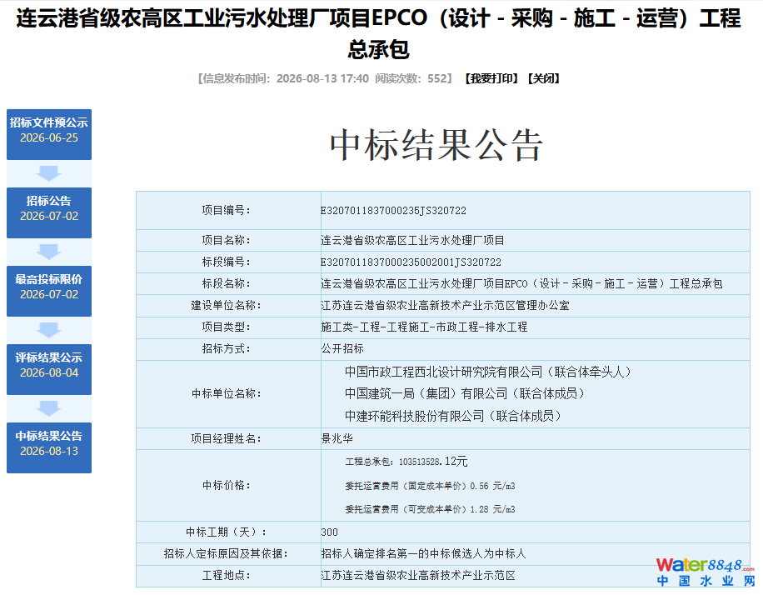The width and height of the screenshot is (763, 595).
Task: Click the 中标单位名称 label
Action: pos(227,394)
